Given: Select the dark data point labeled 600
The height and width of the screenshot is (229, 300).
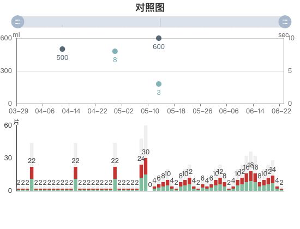Looking at the screenshot, I should coord(159,38).
